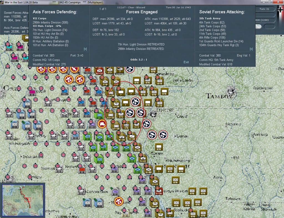
Task: Click 11th Tank Corps entry
Action: pyautogui.click(x=212, y=34)
